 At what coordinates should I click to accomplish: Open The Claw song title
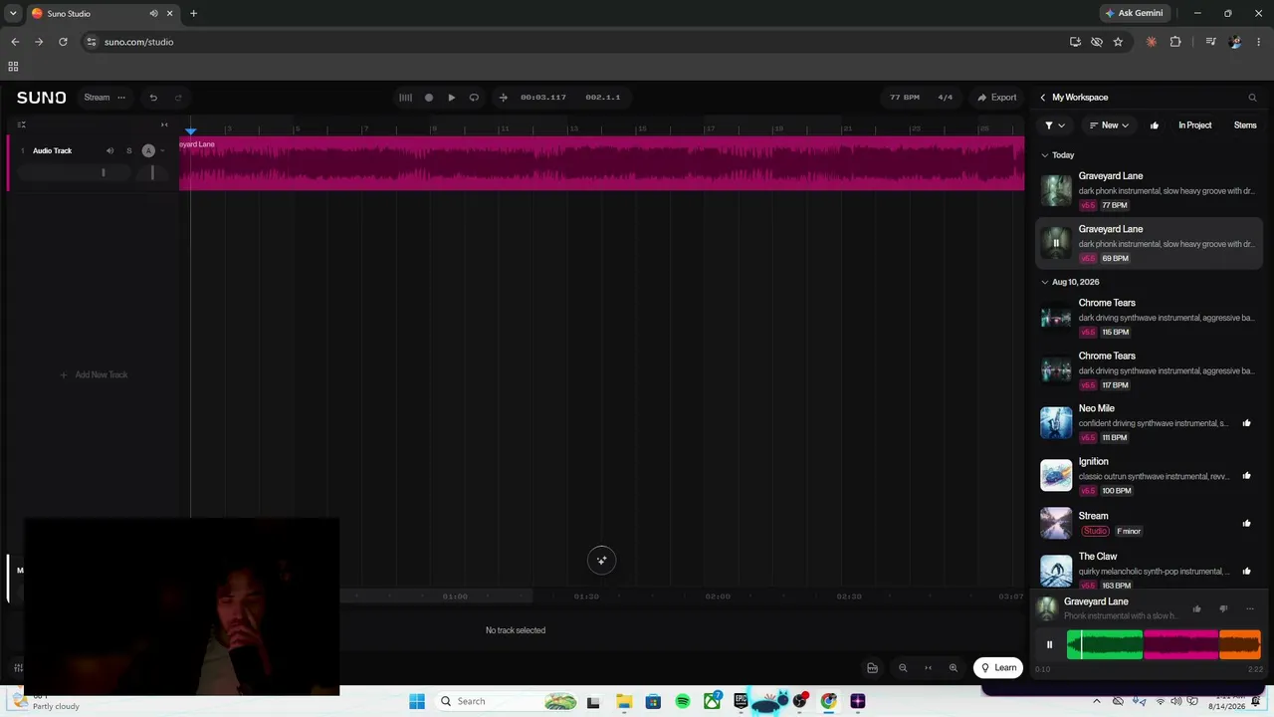pos(1098,557)
